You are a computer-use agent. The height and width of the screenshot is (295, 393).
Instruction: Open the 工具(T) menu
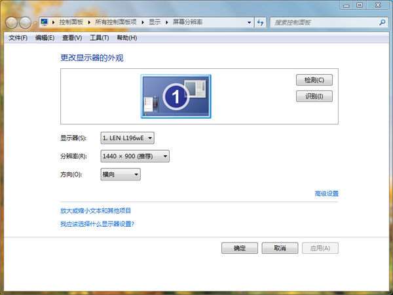point(100,38)
